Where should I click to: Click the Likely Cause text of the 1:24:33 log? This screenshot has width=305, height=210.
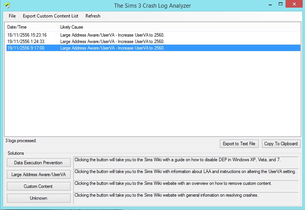[x=112, y=42]
